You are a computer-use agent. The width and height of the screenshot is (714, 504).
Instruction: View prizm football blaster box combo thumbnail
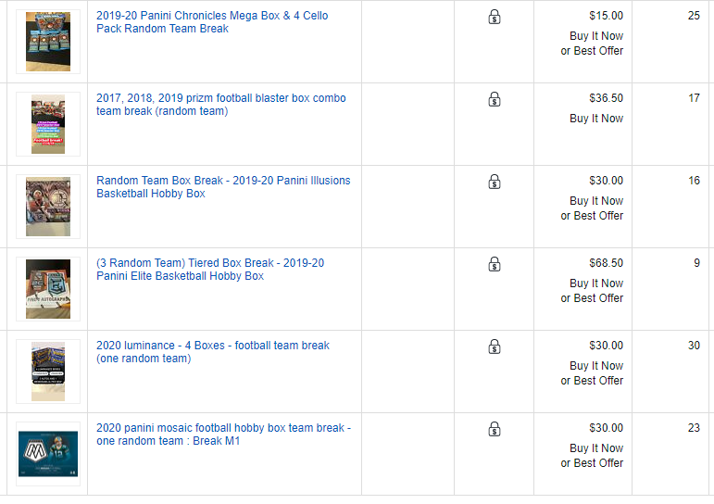pos(48,124)
